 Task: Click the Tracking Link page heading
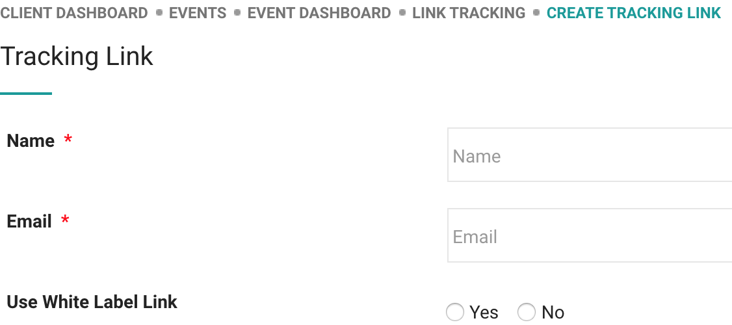(77, 57)
